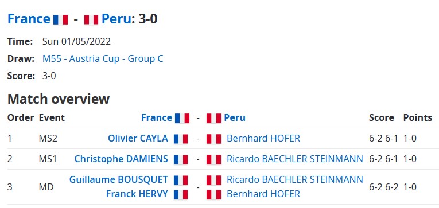Screen dimensions: 439x208
Task: Open Franck HERVY player profile
Action: pos(137,194)
